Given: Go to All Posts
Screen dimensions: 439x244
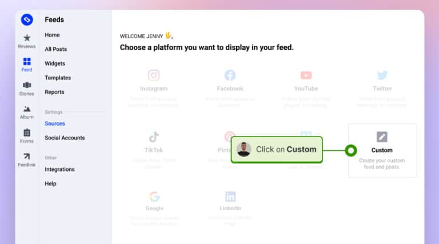Looking at the screenshot, I should click(56, 49).
